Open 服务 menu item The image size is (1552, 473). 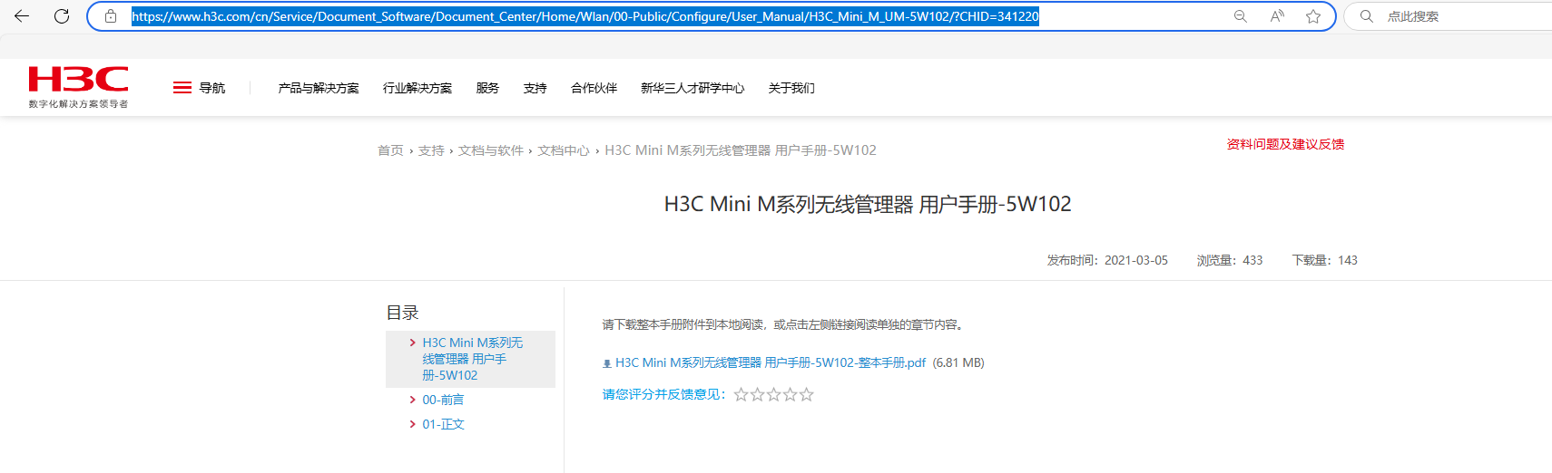pos(487,88)
